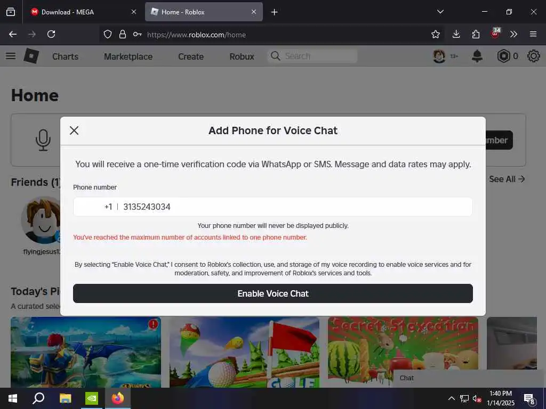This screenshot has height=409, width=546.
Task: Click the partially hidden Add Phone Number button
Action: 499,140
